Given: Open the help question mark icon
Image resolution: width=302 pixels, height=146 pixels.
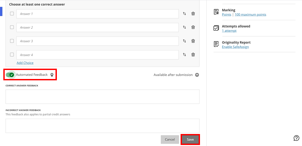Looking at the screenshot, I should coord(296,138).
